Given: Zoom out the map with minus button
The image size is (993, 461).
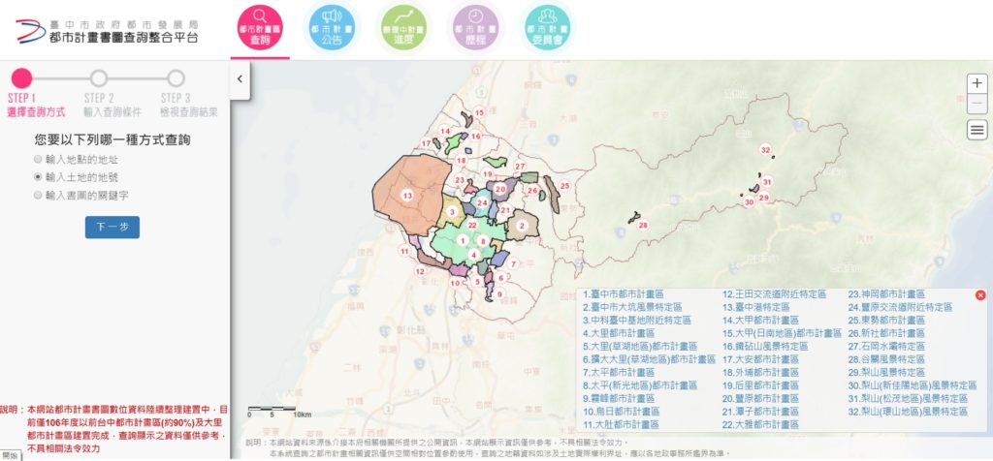Looking at the screenshot, I should [x=977, y=103].
